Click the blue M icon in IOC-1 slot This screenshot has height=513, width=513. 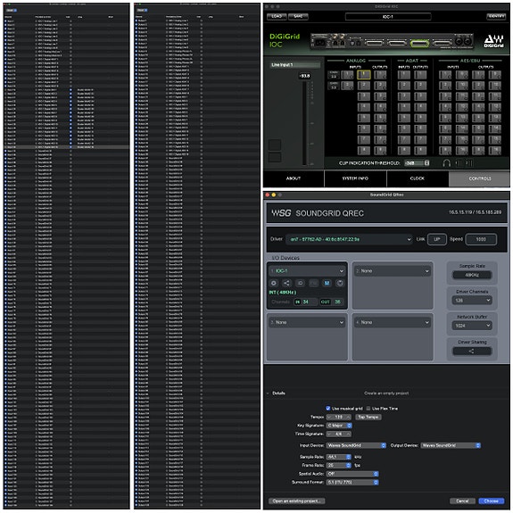point(327,283)
